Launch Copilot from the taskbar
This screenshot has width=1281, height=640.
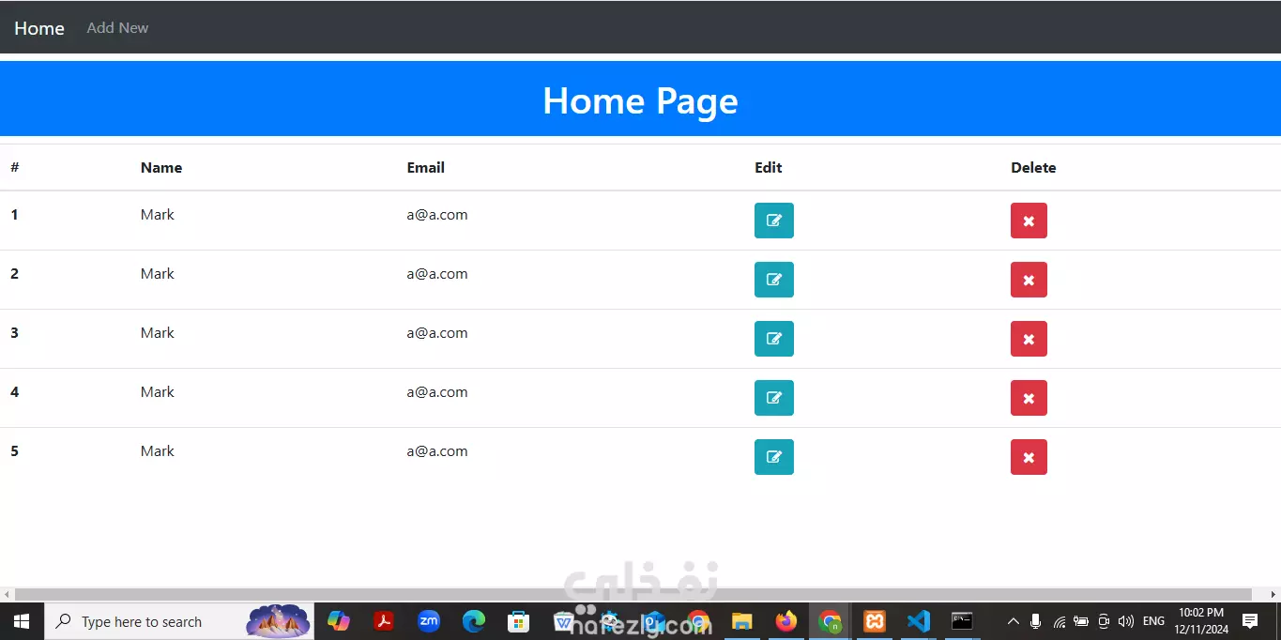tap(338, 621)
